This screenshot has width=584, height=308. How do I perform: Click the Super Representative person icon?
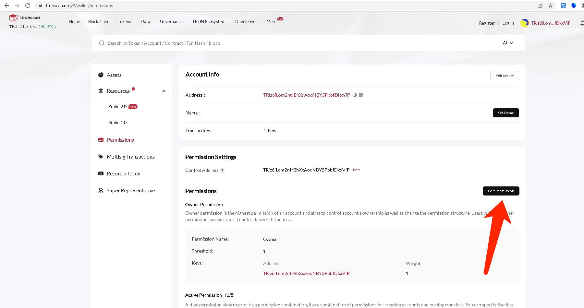[101, 190]
